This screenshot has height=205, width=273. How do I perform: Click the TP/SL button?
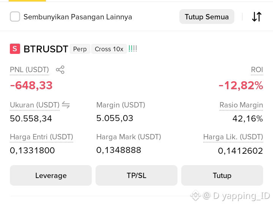click(136, 175)
